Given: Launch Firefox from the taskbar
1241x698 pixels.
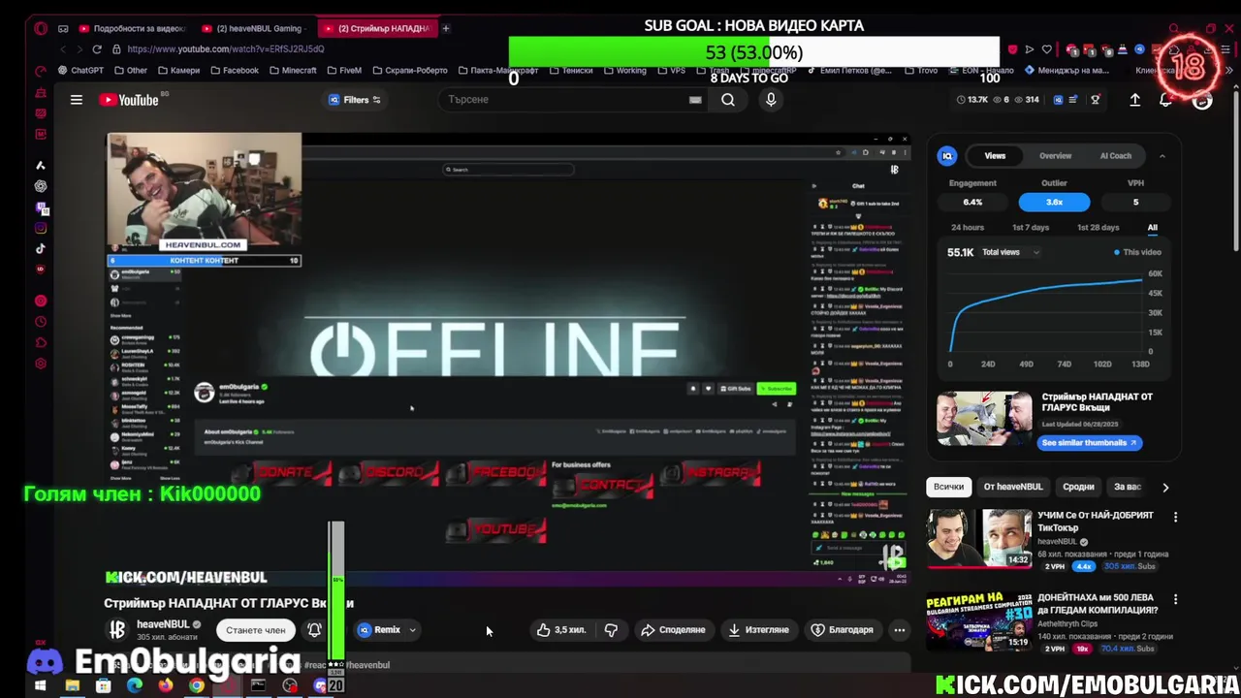Looking at the screenshot, I should (166, 685).
